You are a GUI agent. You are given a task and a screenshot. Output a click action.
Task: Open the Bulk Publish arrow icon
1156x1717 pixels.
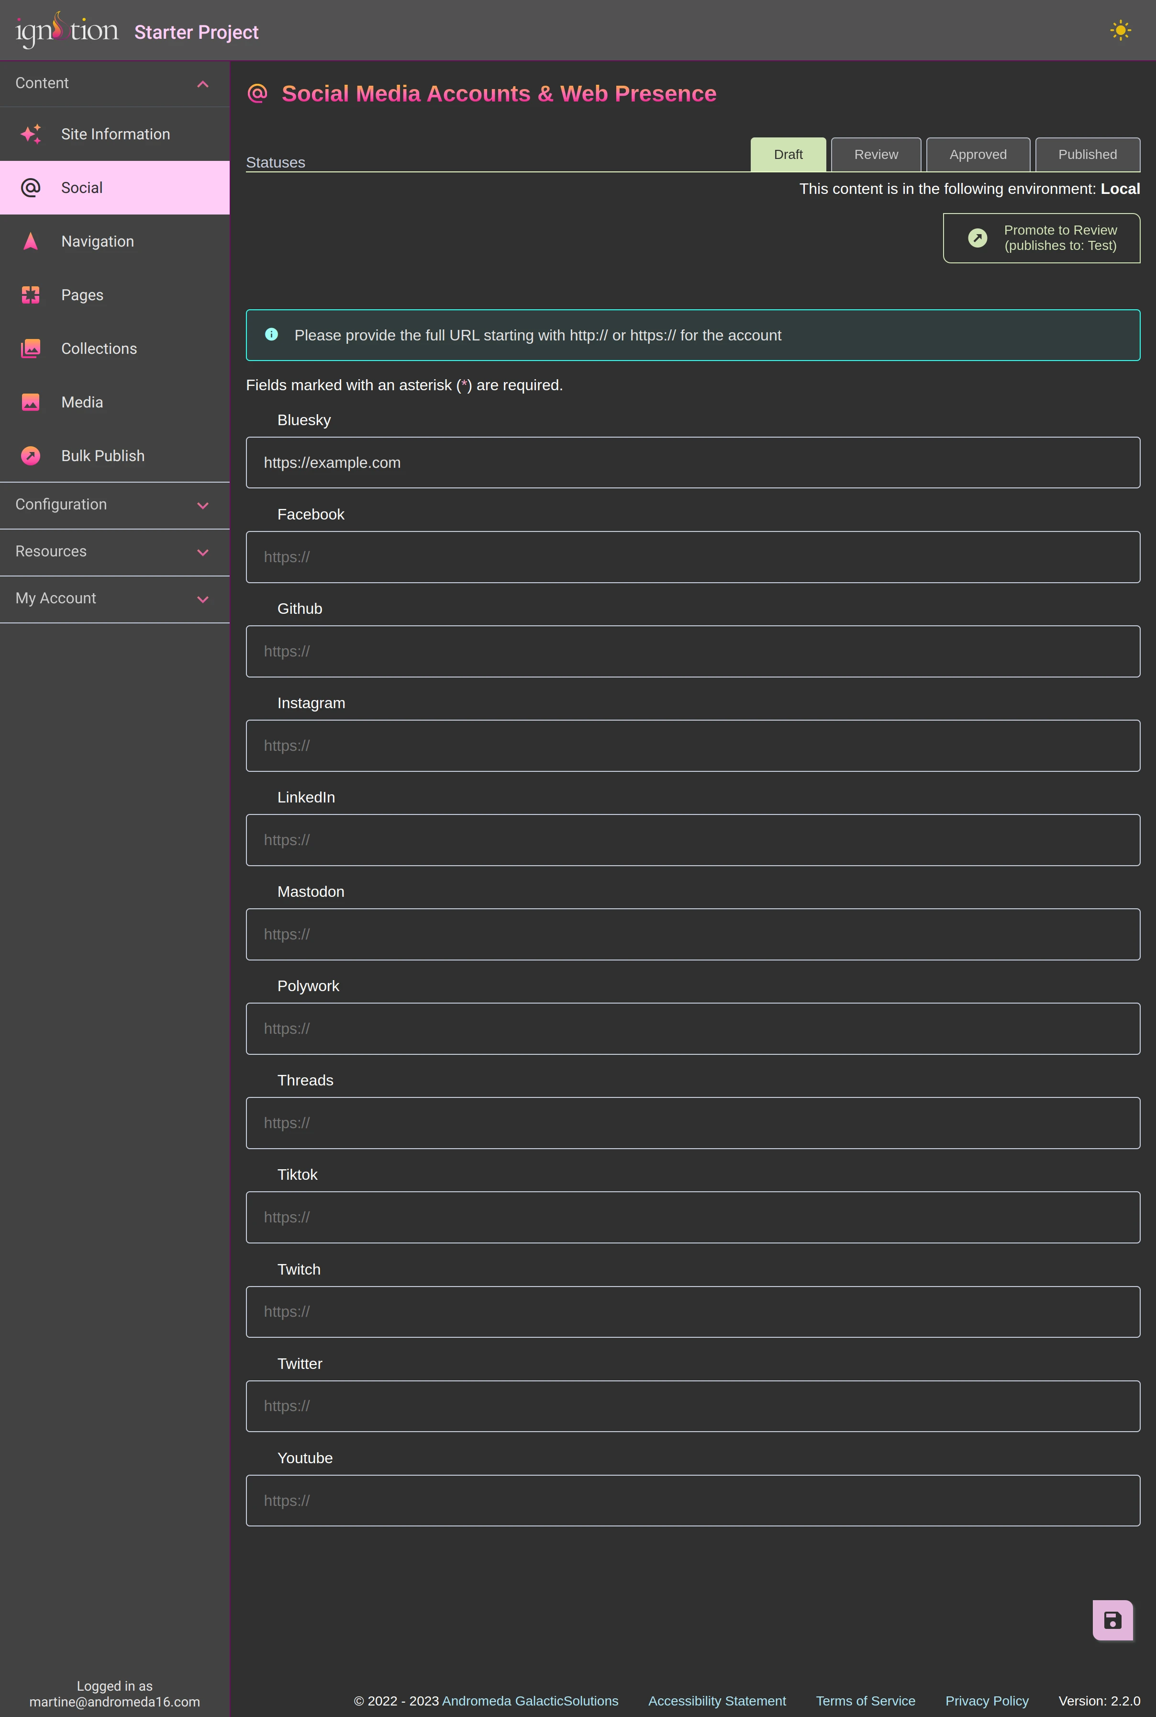click(x=31, y=456)
